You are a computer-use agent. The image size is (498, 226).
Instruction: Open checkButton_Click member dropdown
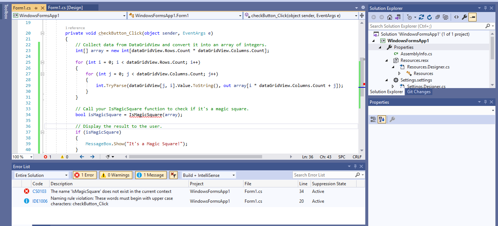point(356,16)
